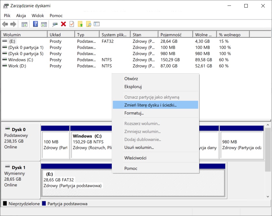Click the folder with magnifier icon

click(88, 24)
